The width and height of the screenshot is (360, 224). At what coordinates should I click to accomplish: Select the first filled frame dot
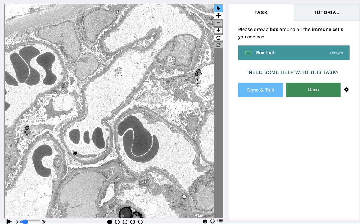click(x=109, y=222)
